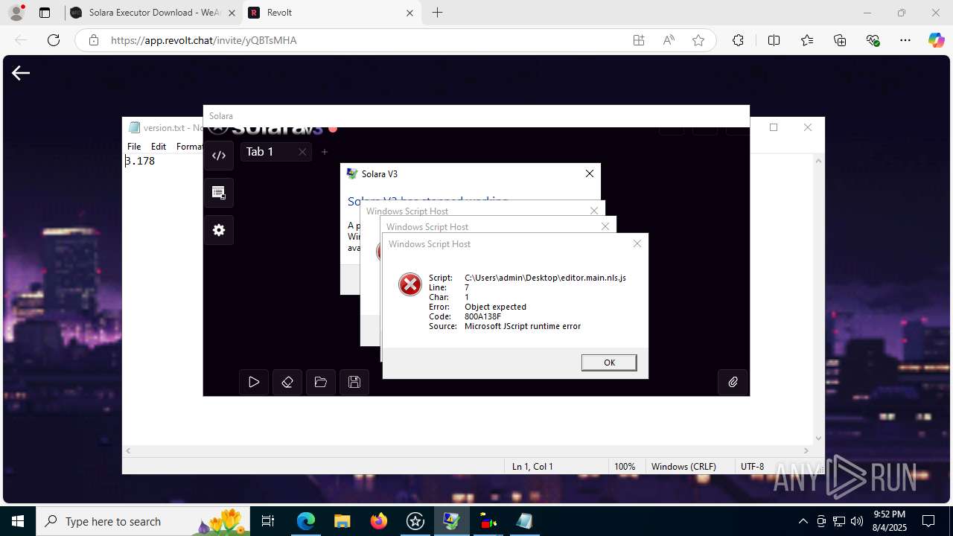This screenshot has width=953, height=536.
Task: Switch to the Revolt browser tab
Action: 332,13
